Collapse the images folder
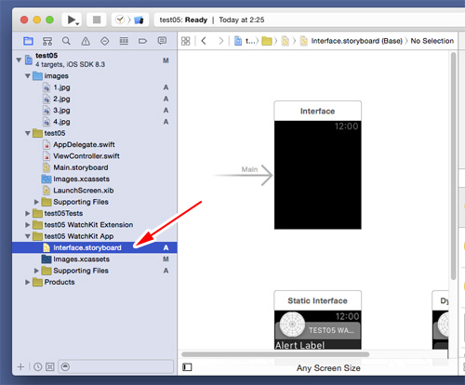465x385 pixels. [x=28, y=76]
